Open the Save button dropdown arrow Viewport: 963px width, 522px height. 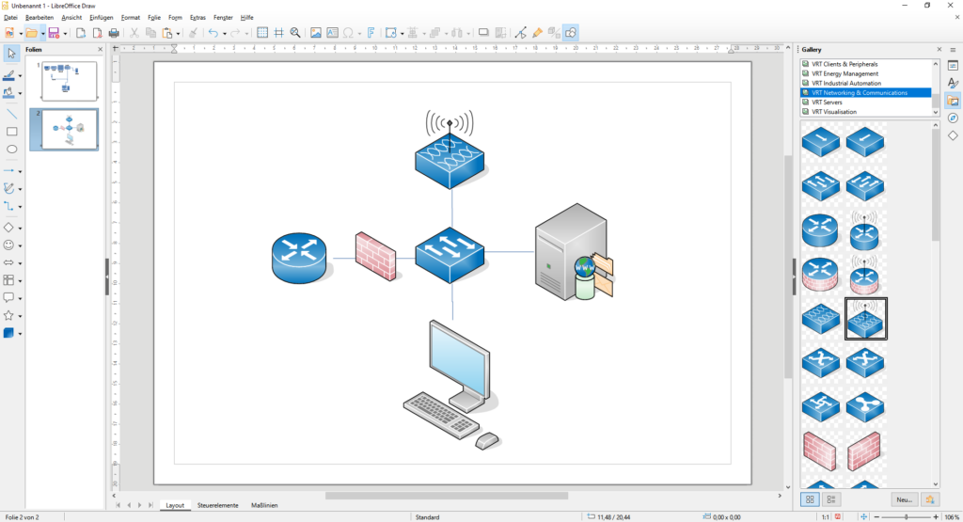tap(66, 34)
